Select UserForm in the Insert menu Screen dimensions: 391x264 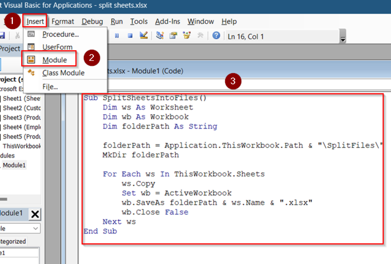pos(57,47)
